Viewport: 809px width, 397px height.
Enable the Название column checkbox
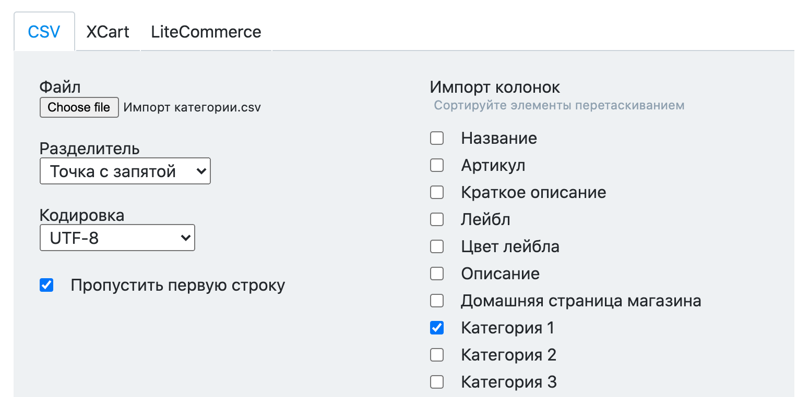[x=437, y=138]
